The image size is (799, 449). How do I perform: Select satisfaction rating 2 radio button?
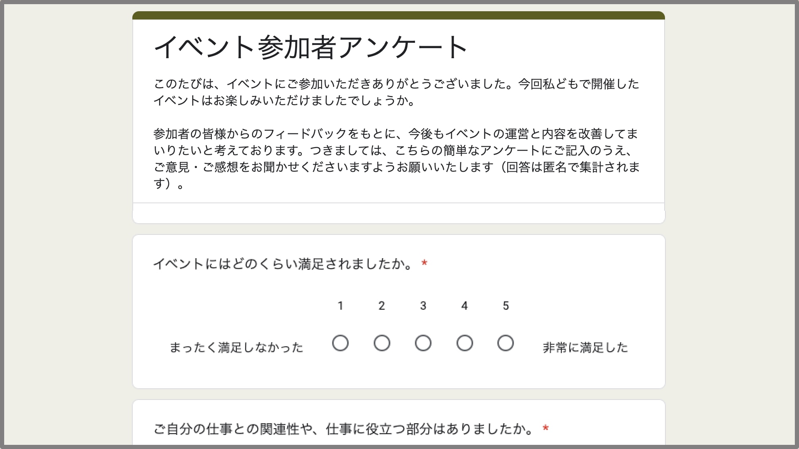pyautogui.click(x=382, y=343)
